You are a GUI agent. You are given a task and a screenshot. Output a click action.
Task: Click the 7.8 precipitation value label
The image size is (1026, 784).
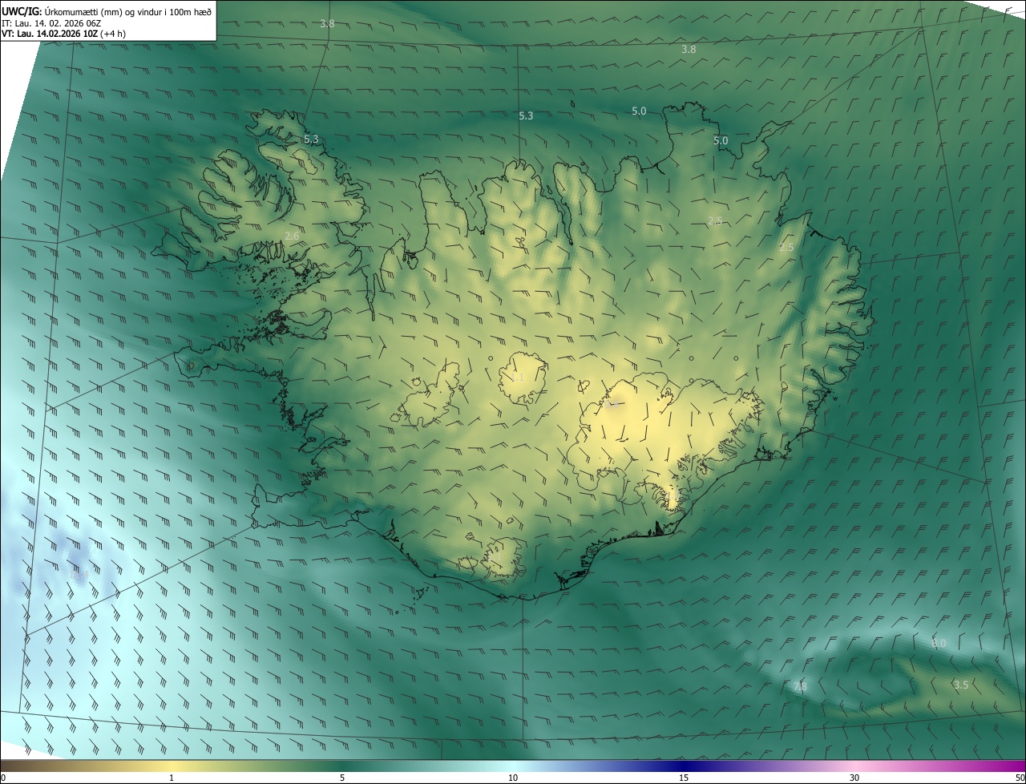799,686
